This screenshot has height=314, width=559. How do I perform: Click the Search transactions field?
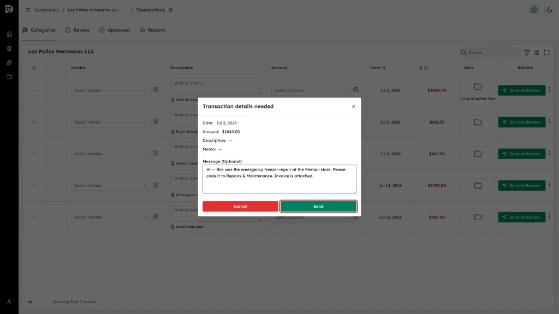(490, 53)
